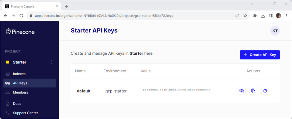Click the key icon beside API Keys

pyautogui.click(x=8, y=83)
